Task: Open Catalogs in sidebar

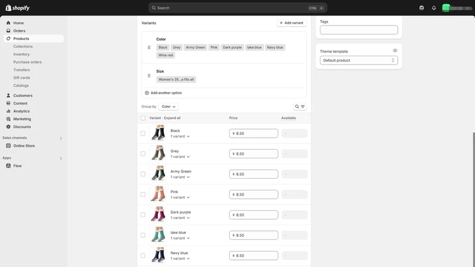Action: 21,85
